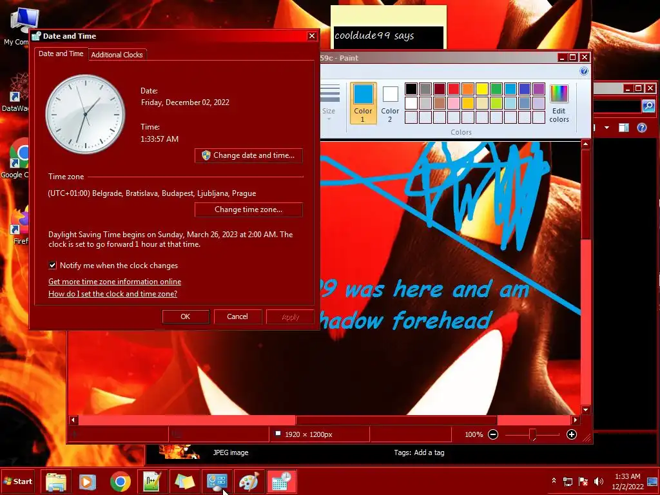The width and height of the screenshot is (660, 495).
Task: Click Paint vertical scrollbar down arrow
Action: (585, 409)
